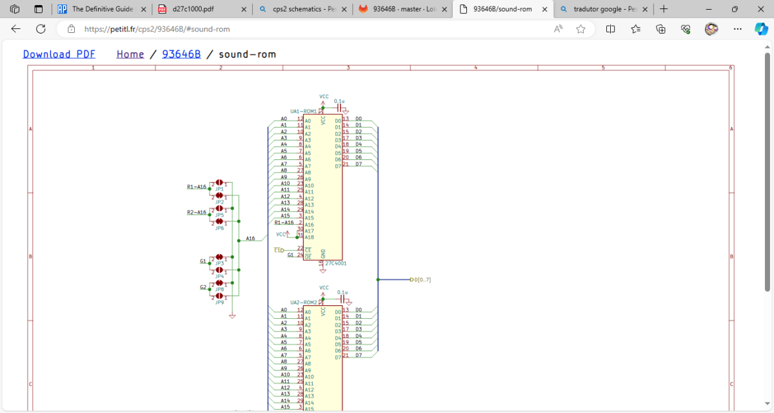The image size is (774, 413).
Task: Close the d27c1000.pdf tab
Action: (x=243, y=10)
